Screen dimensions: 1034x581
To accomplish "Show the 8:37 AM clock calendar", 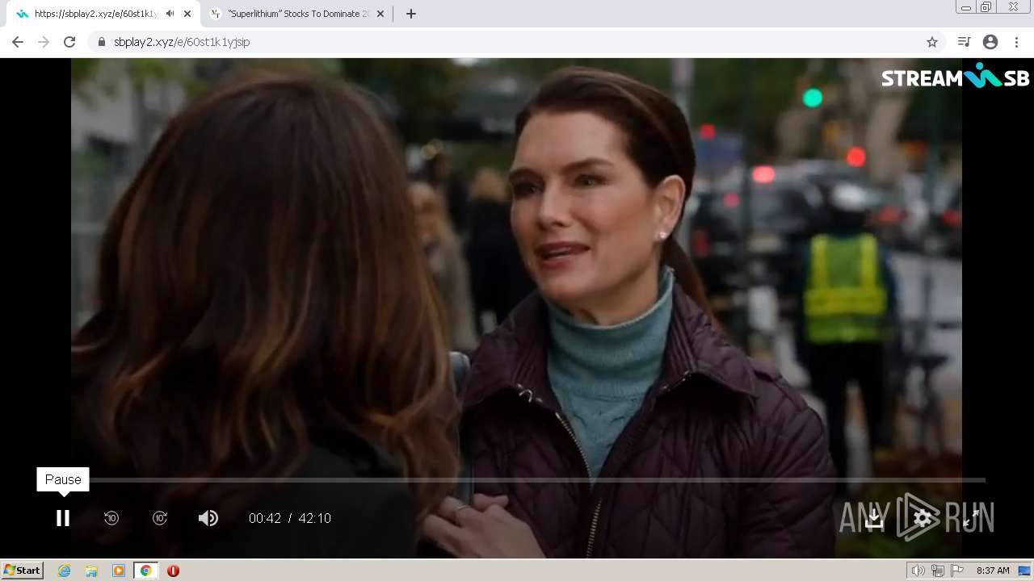I will [x=993, y=571].
